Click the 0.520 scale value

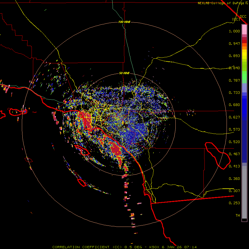pyautogui.click(x=234, y=142)
